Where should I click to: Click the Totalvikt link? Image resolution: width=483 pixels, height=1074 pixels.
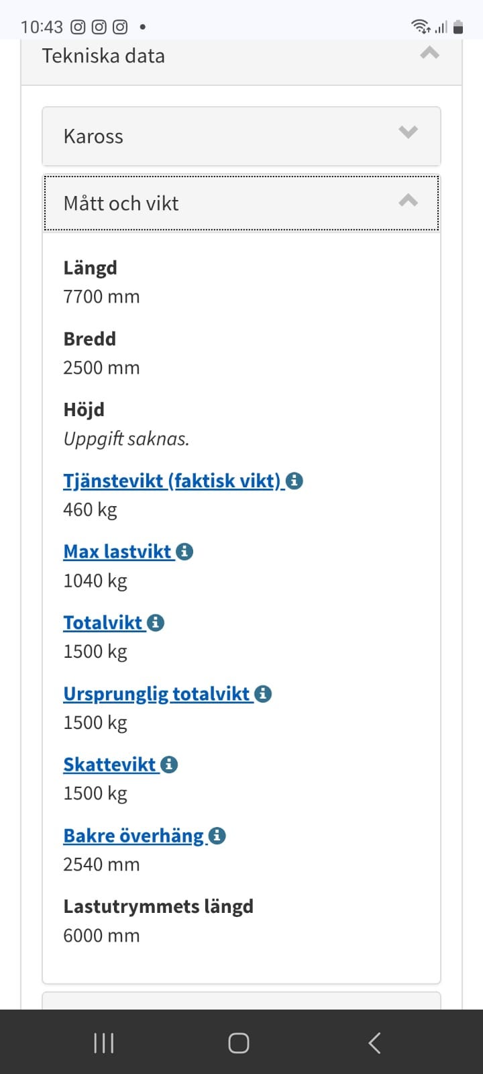pyautogui.click(x=103, y=623)
